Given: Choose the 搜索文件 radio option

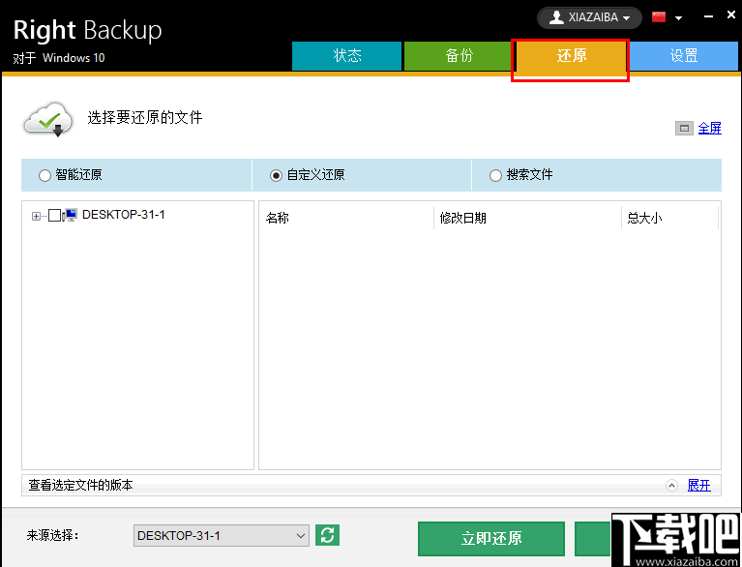Looking at the screenshot, I should [x=495, y=175].
